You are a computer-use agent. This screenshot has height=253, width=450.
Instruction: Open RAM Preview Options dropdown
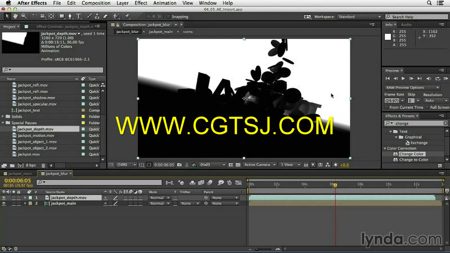[x=412, y=88]
